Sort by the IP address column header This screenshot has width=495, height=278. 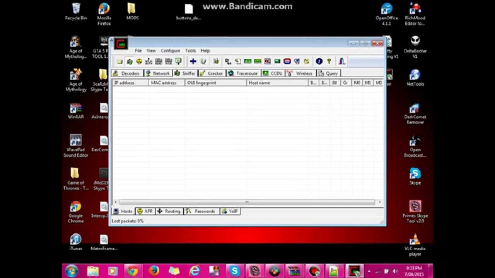point(130,83)
